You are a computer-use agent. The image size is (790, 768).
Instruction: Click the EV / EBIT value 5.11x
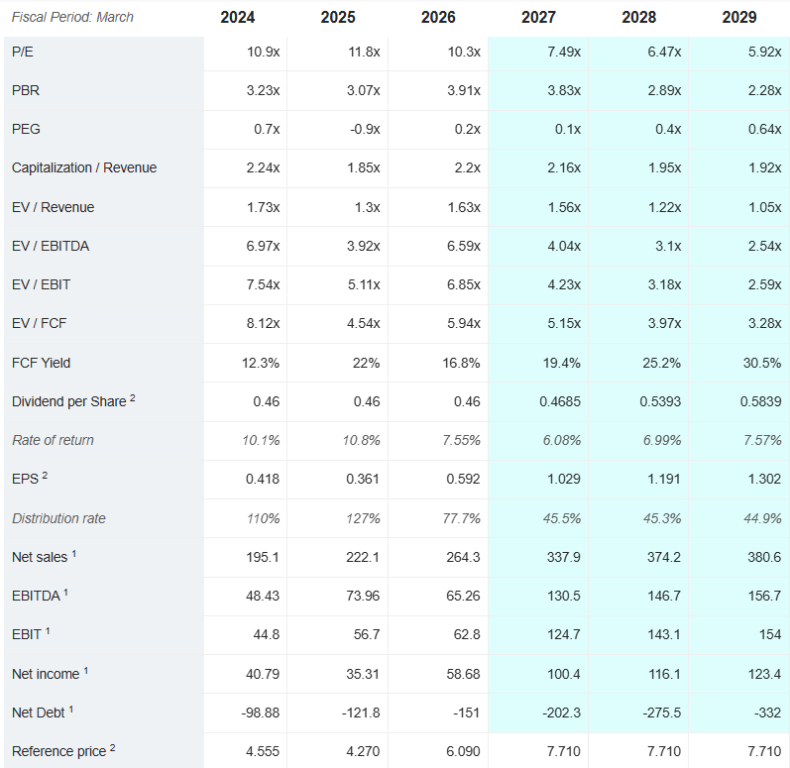(x=364, y=285)
